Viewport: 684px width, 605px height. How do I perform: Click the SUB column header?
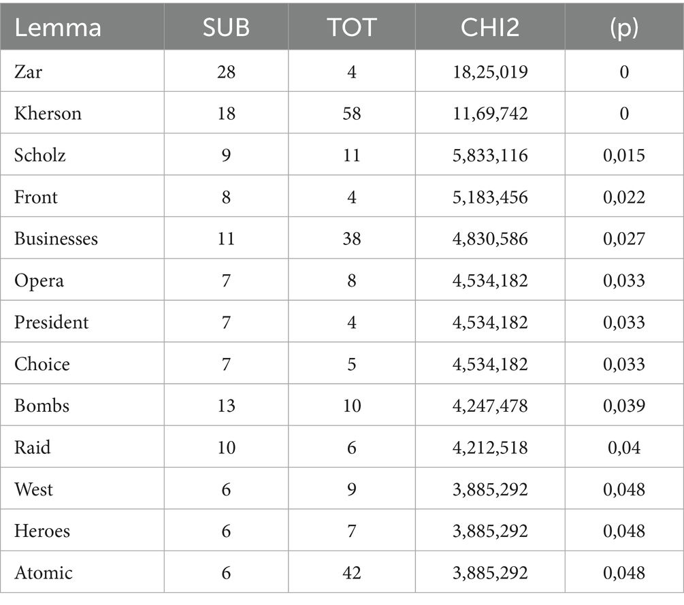(x=226, y=27)
